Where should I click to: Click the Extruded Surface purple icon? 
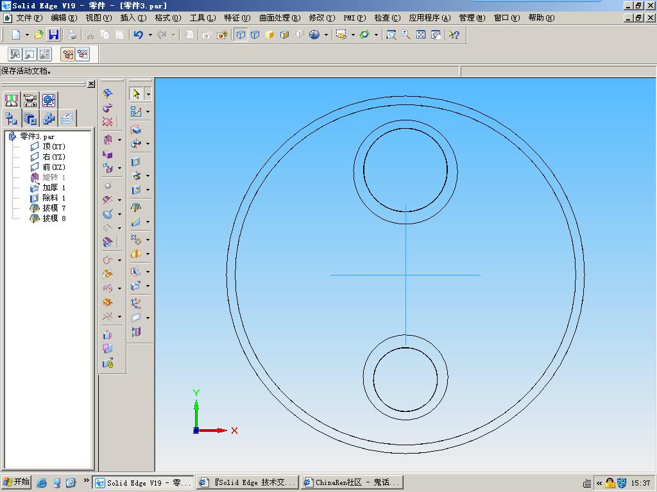(108, 154)
